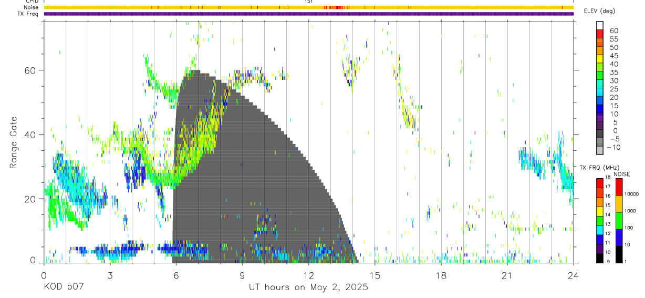Click the 'TX Freq' row label at top left
The image size is (645, 298).
29,14
